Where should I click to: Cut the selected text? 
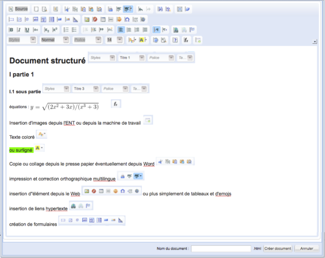point(67,9)
